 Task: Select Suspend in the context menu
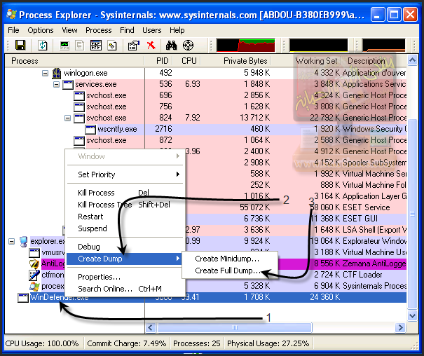click(x=125, y=228)
